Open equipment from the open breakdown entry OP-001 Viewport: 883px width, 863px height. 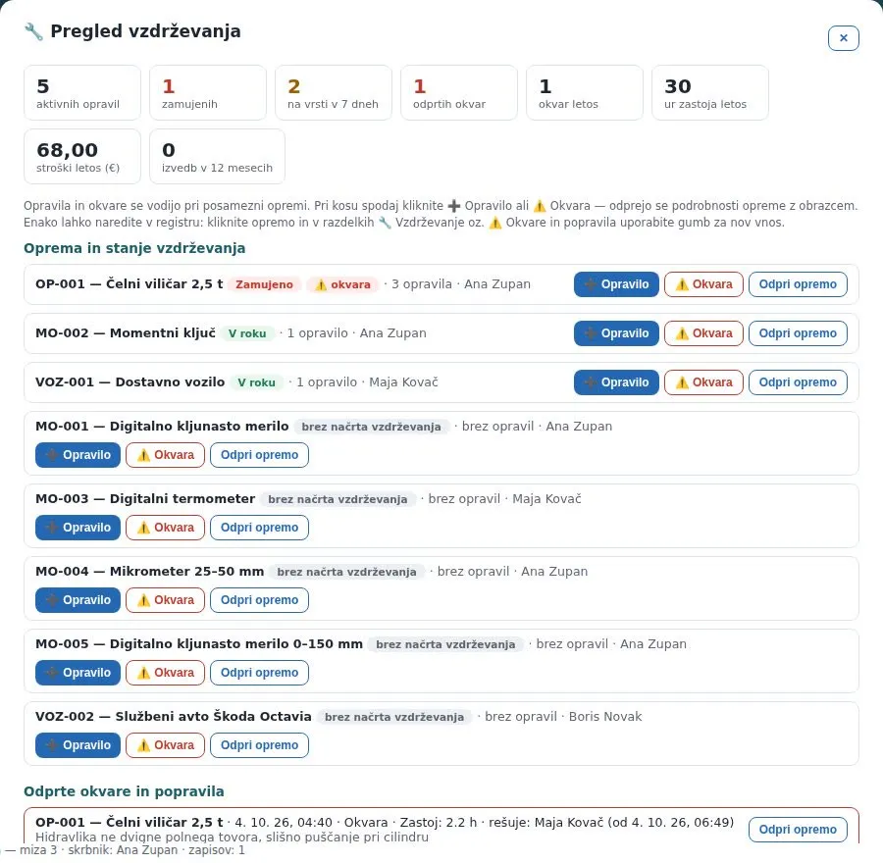point(798,830)
